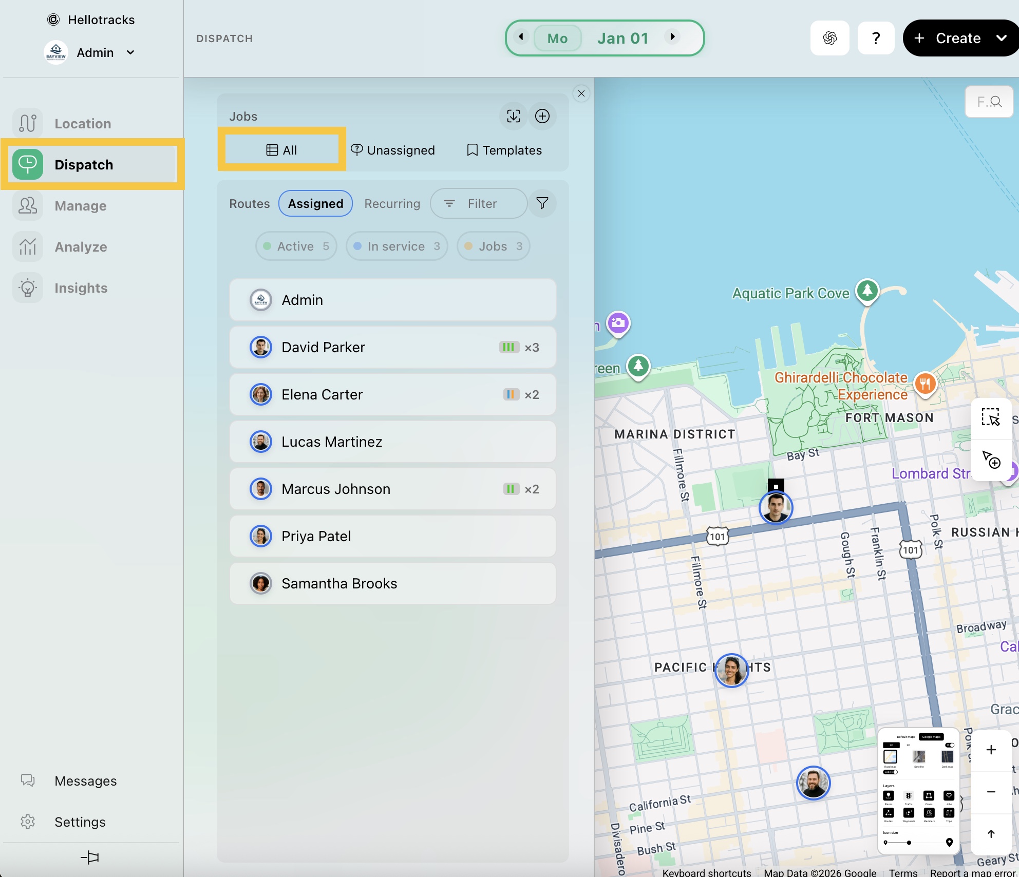Zoom in the map with plus

click(991, 750)
